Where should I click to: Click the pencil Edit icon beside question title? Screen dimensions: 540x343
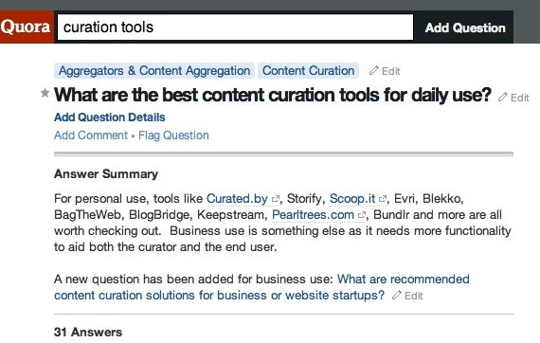point(502,97)
